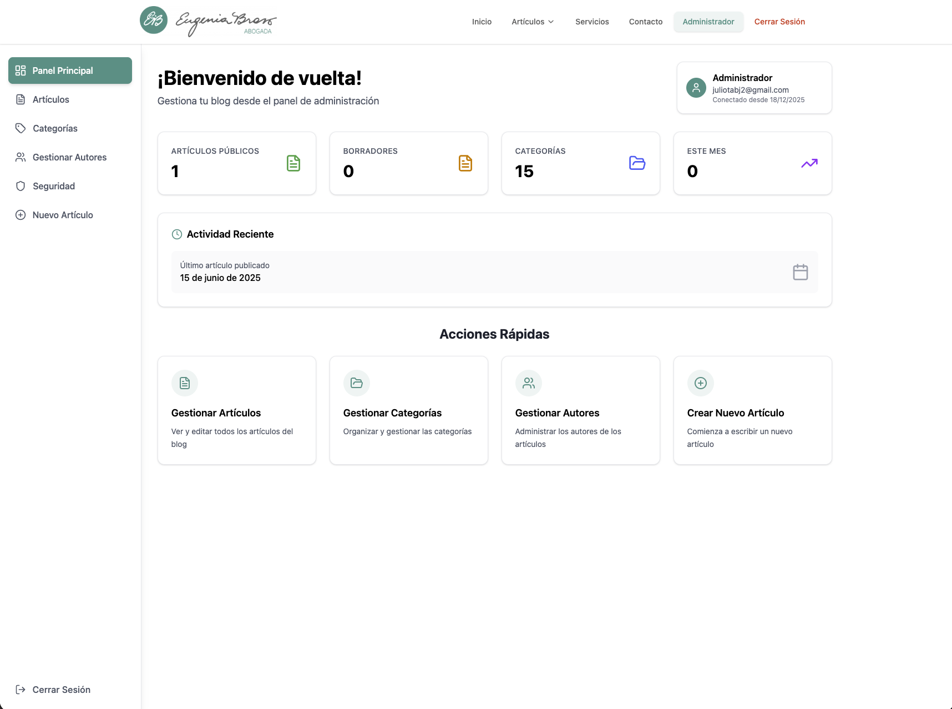The image size is (952, 709).
Task: Click the green document icon in Artículos Públicos card
Action: coord(293,163)
